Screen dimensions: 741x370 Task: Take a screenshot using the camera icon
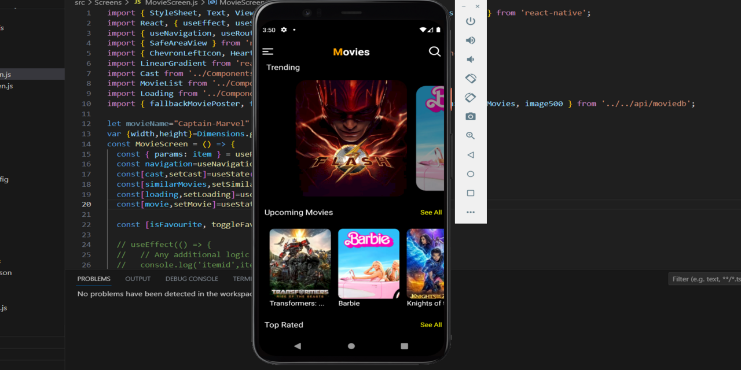coord(470,116)
